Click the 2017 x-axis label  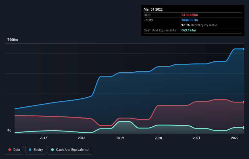coord(43,138)
